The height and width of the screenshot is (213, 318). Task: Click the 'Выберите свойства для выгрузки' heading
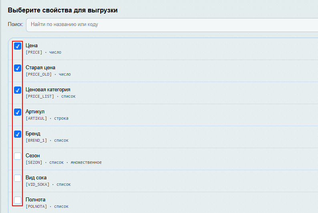[63, 10]
